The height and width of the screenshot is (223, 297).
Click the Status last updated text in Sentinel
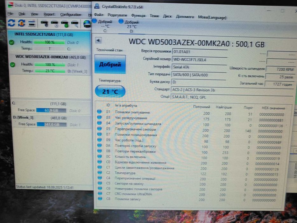tap(45, 187)
